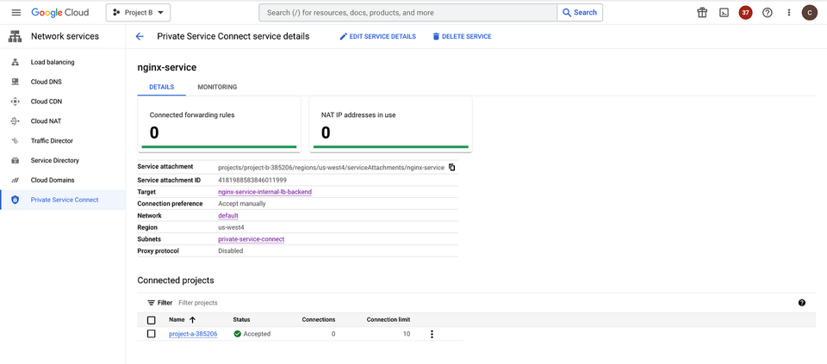
Task: Click the Google Cloud logo
Action: (60, 13)
